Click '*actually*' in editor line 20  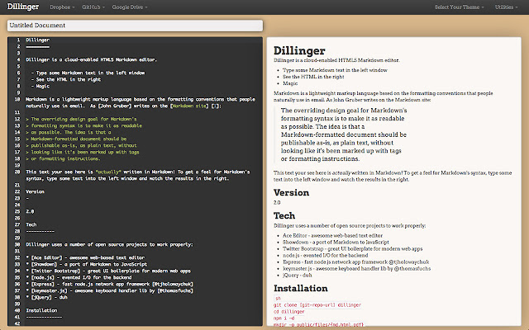[108, 172]
